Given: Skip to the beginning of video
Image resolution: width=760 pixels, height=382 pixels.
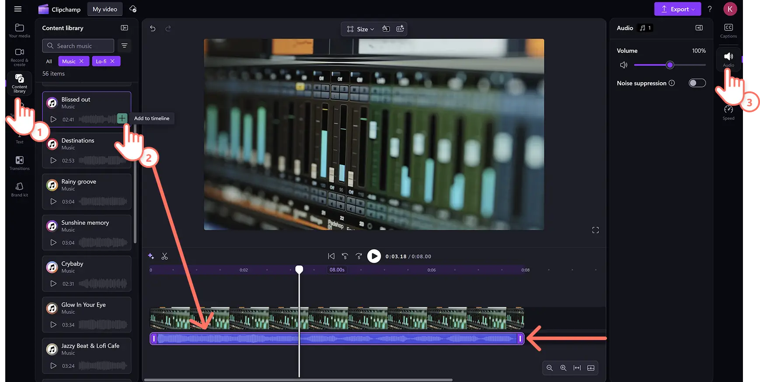Looking at the screenshot, I should (x=331, y=256).
